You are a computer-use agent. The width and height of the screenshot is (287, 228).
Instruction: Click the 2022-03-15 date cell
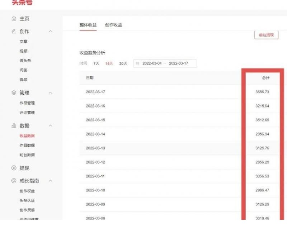[95, 120]
